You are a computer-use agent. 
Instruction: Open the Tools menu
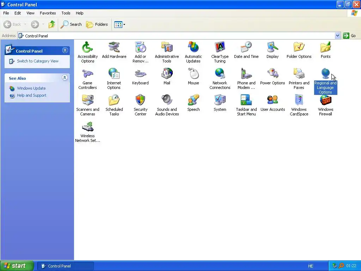pyautogui.click(x=66, y=13)
